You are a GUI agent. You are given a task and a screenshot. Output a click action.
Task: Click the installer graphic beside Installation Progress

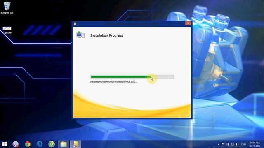tap(81, 35)
